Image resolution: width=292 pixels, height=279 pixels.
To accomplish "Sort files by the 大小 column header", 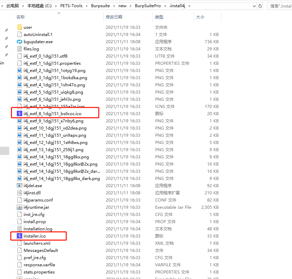I will click(200, 17).
